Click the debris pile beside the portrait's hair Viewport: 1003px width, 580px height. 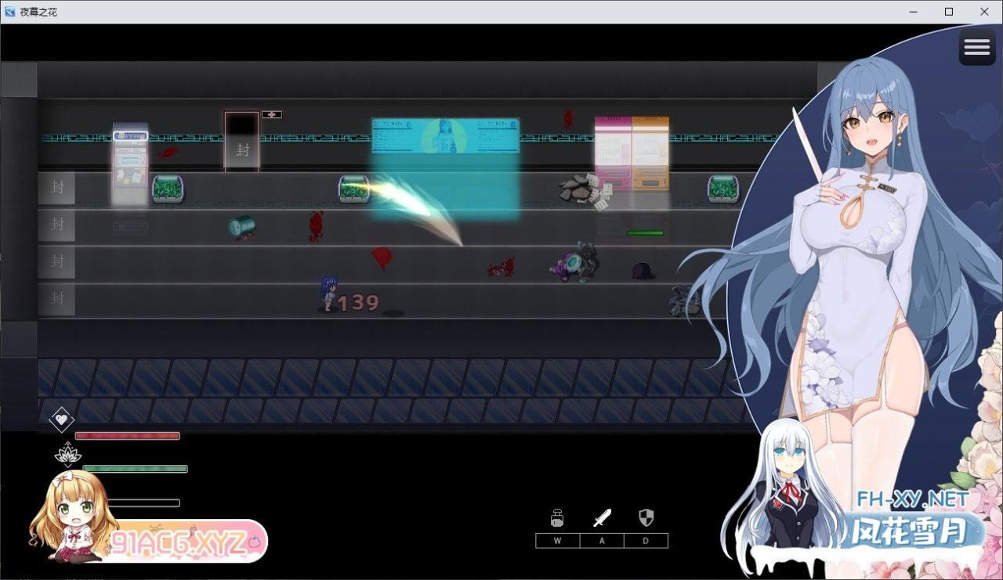pyautogui.click(x=686, y=301)
